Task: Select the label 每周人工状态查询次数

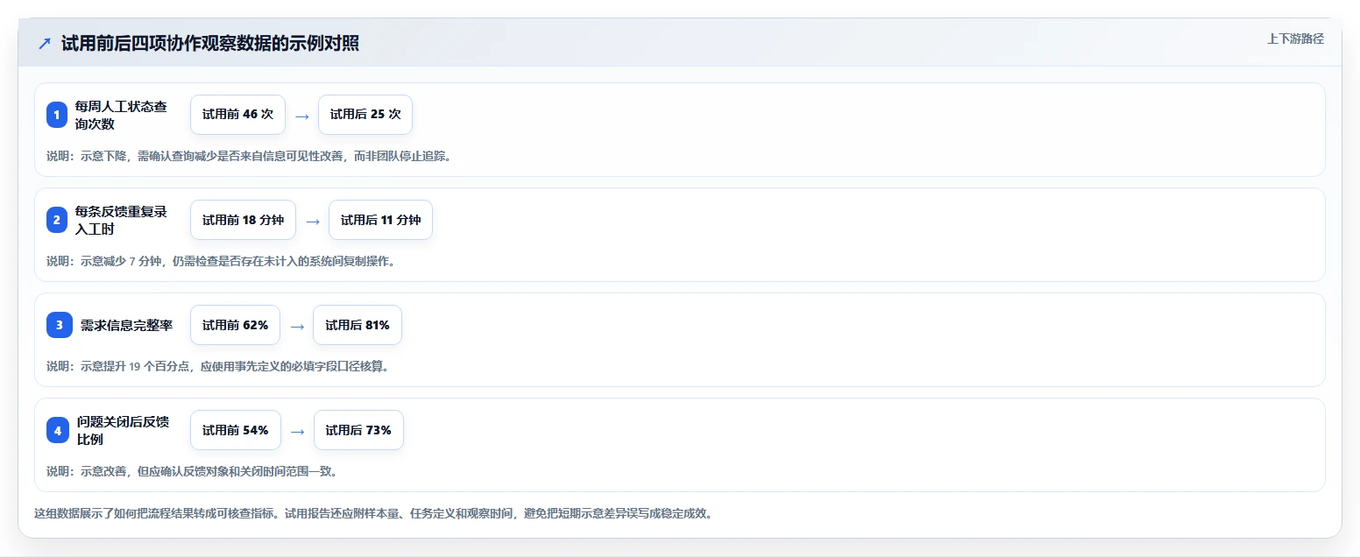Action: click(x=121, y=115)
